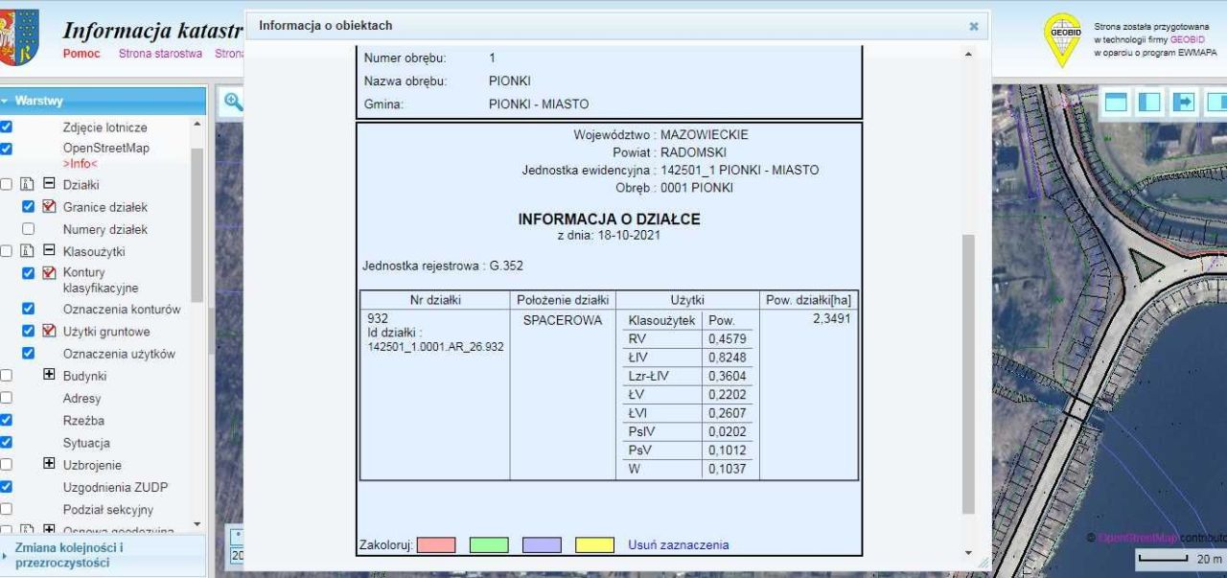Image resolution: width=1227 pixels, height=578 pixels.
Task: Uncheck Kontury klasyfikacyjne layer checkbox
Action: [28, 274]
